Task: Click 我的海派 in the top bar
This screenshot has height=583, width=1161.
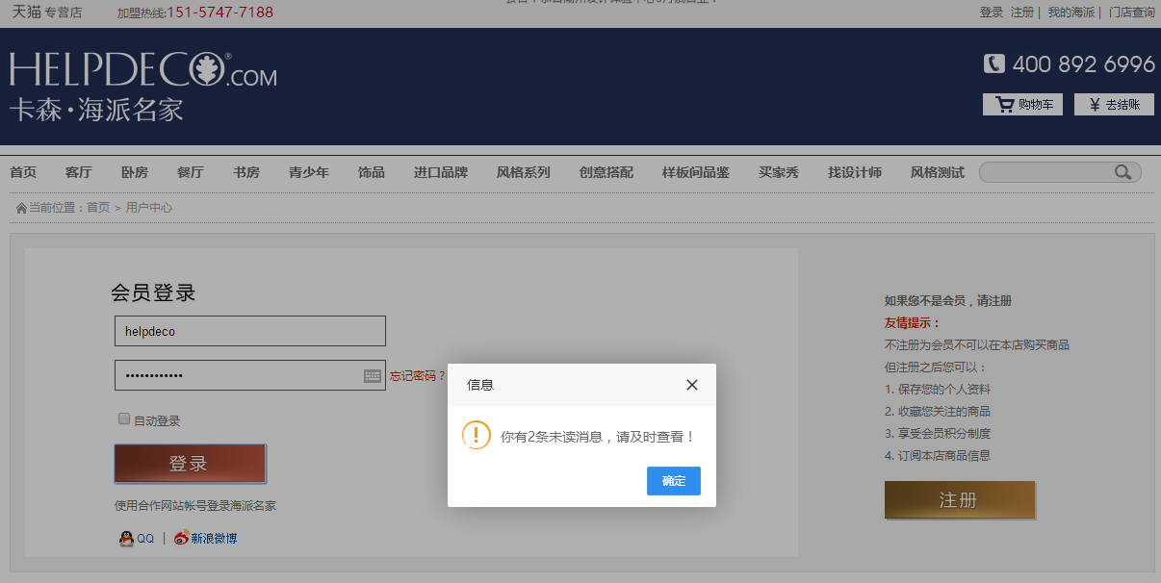Action: [1071, 13]
